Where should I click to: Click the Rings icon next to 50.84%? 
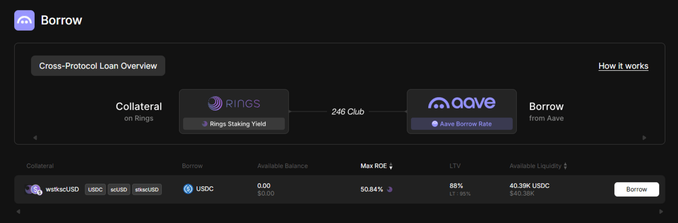click(x=390, y=189)
